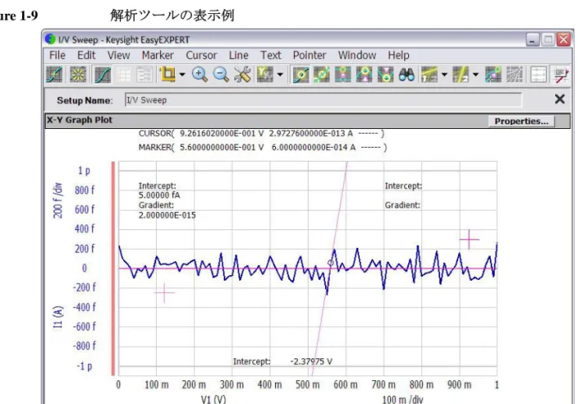Screen dimensions: 578x404
Task: Click the parameters table display icon
Action: point(144,75)
